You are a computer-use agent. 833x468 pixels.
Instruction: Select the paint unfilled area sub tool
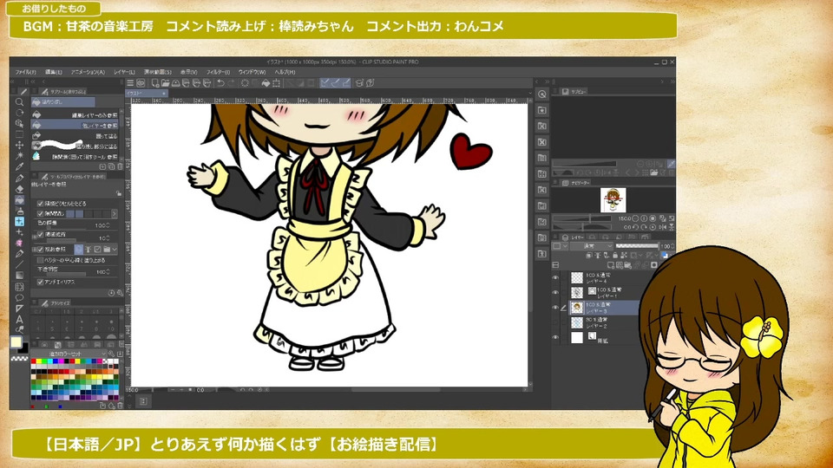pyautogui.click(x=75, y=146)
